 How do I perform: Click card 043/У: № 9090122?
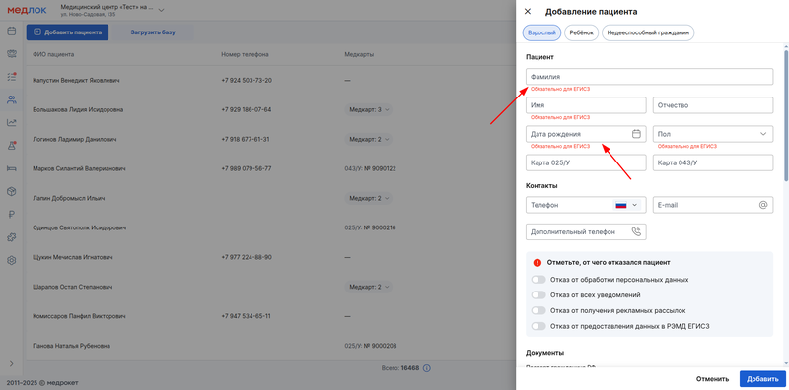pyautogui.click(x=371, y=168)
